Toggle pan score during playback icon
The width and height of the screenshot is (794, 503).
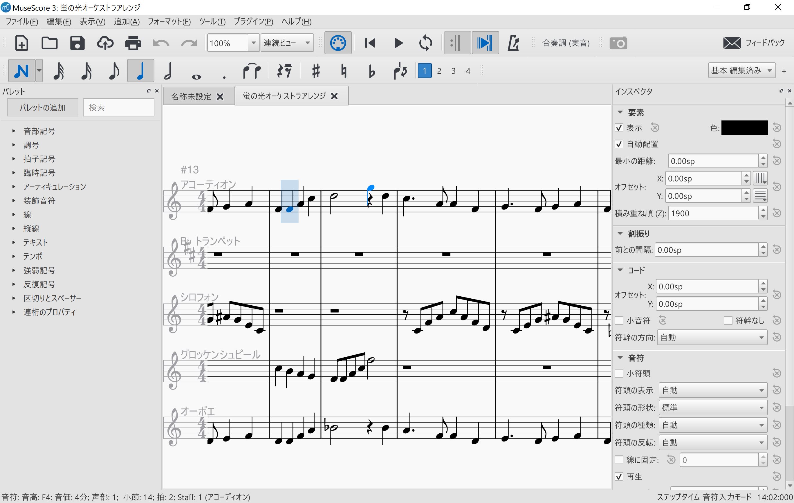point(485,43)
